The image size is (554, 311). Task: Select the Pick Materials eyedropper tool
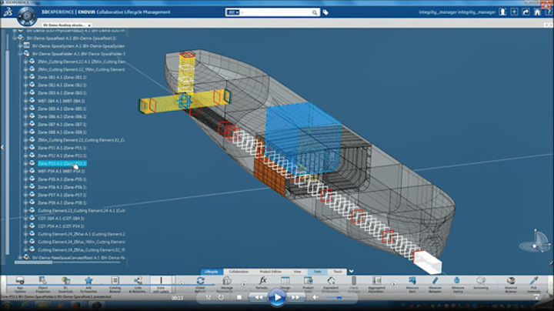pyautogui.click(x=534, y=284)
